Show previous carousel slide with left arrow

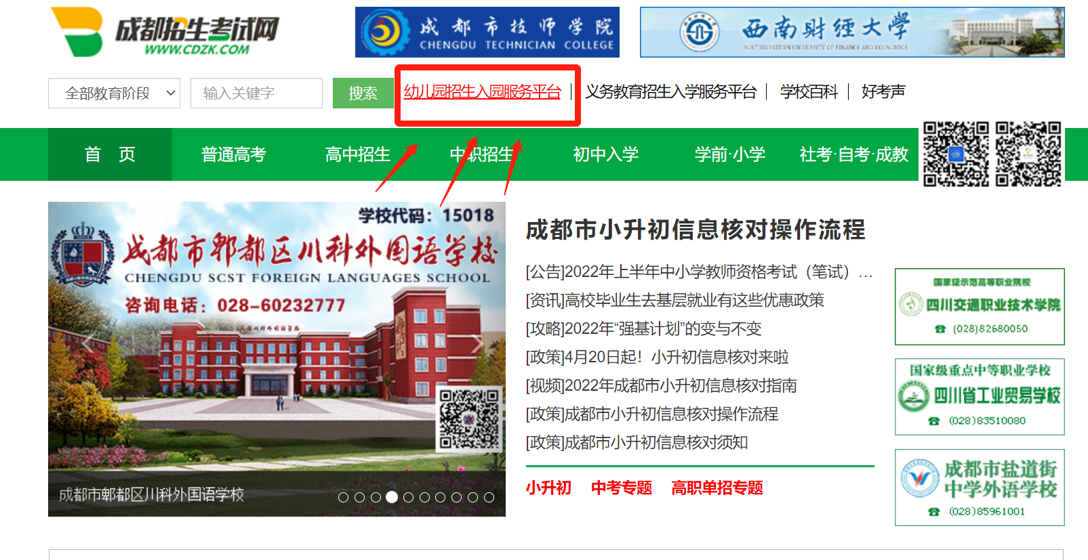(x=89, y=343)
